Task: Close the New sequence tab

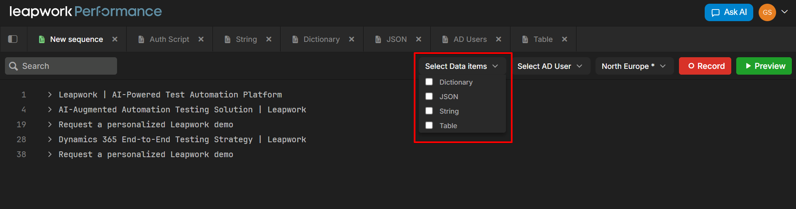Action: (x=115, y=39)
